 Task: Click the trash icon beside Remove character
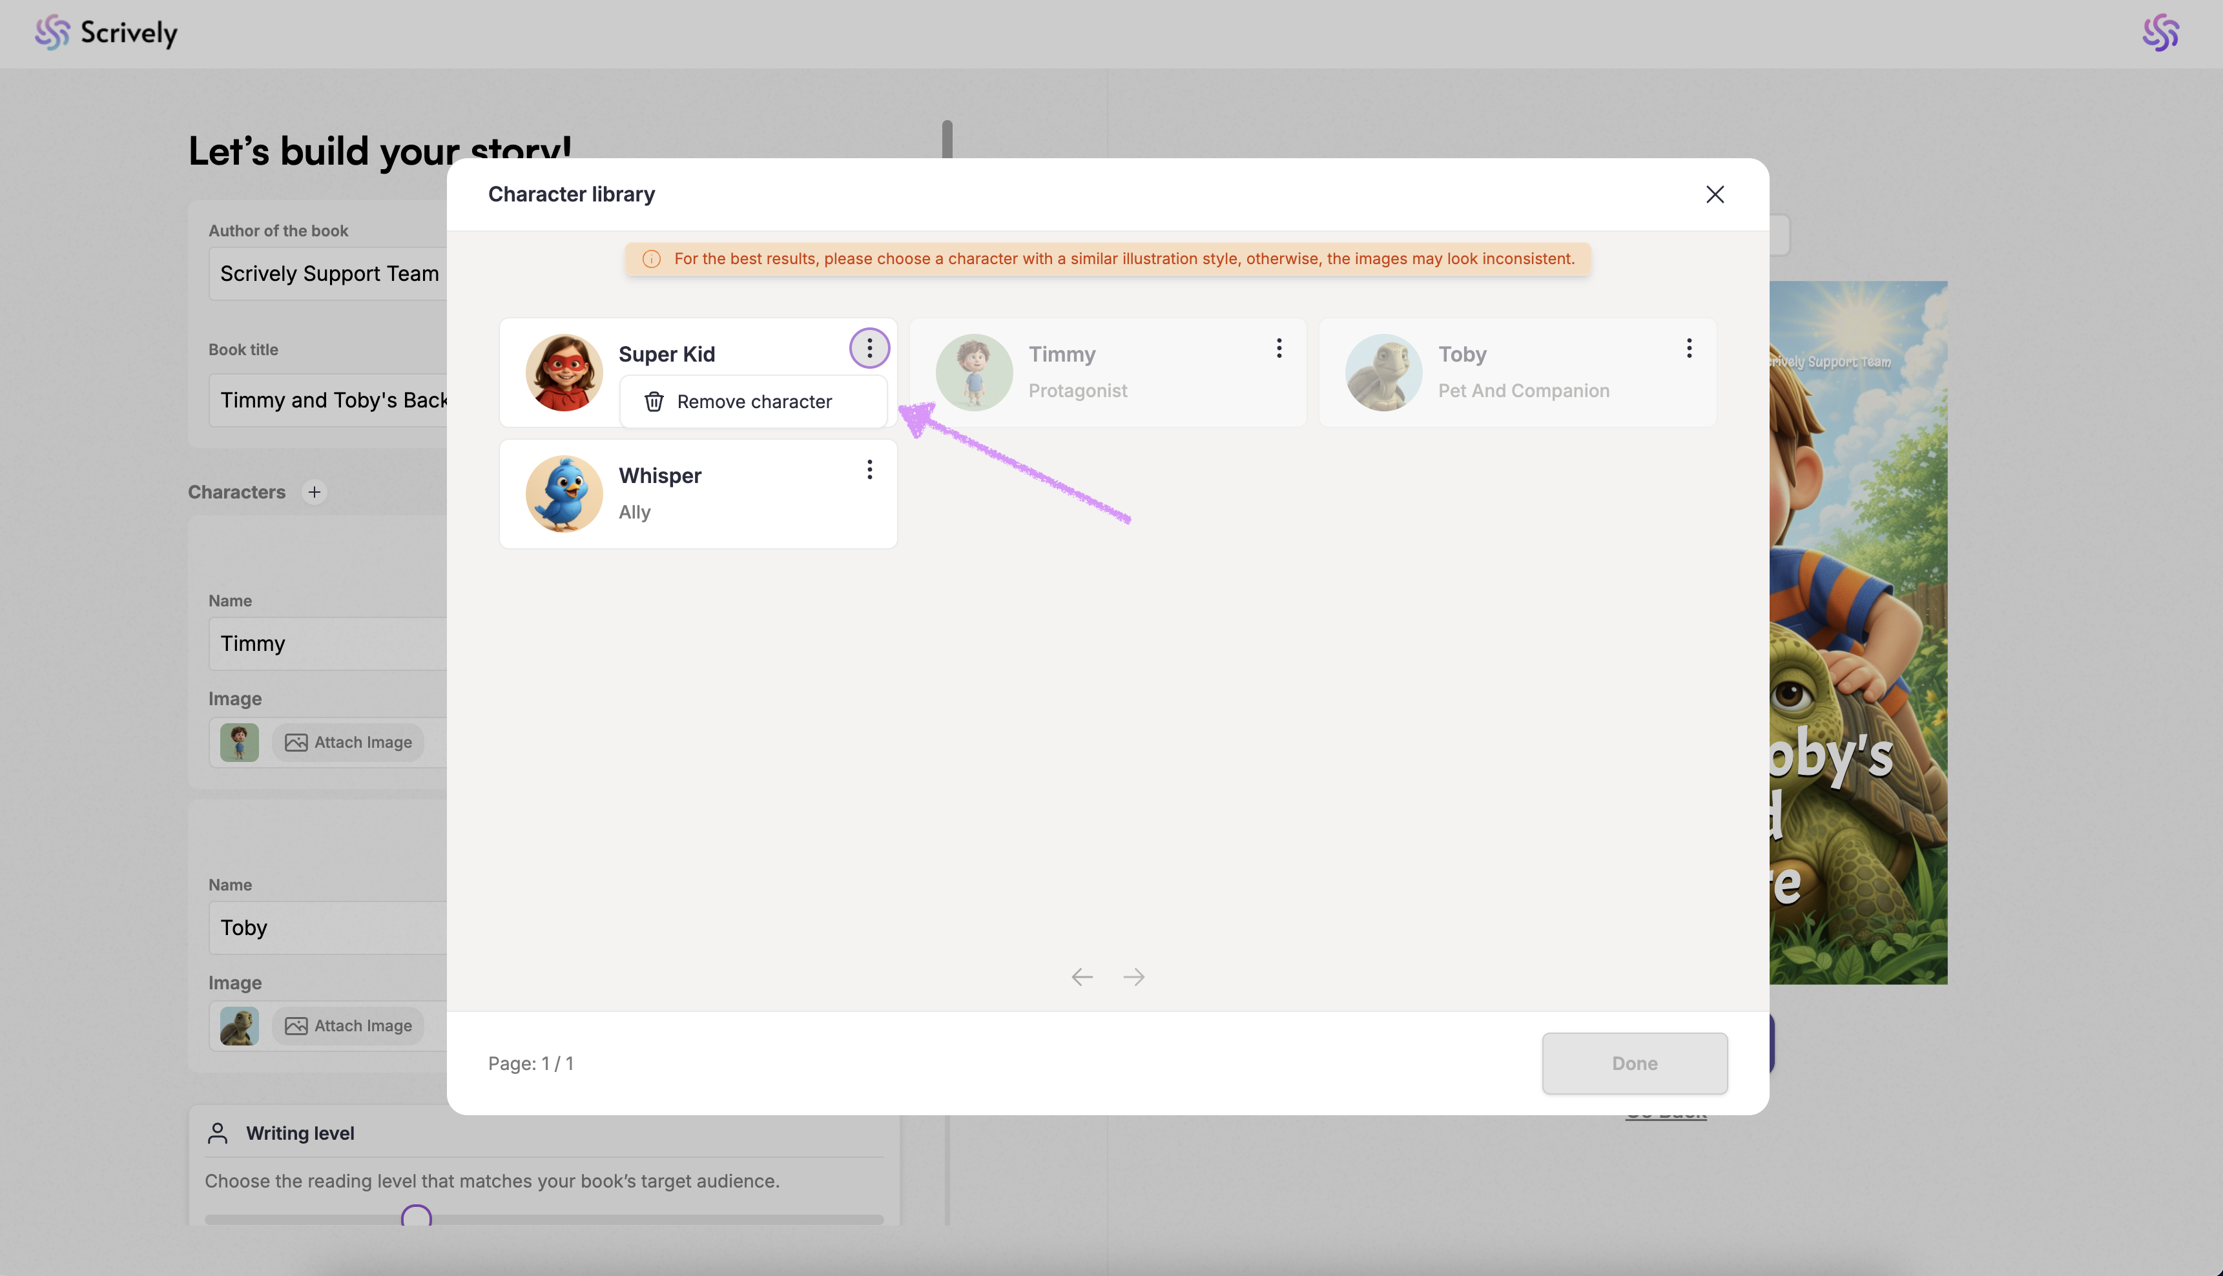654,402
